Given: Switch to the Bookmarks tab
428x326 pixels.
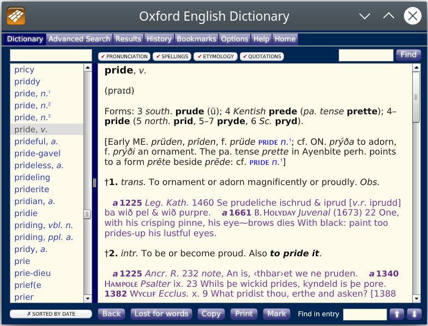Looking at the screenshot, I should click(196, 39).
